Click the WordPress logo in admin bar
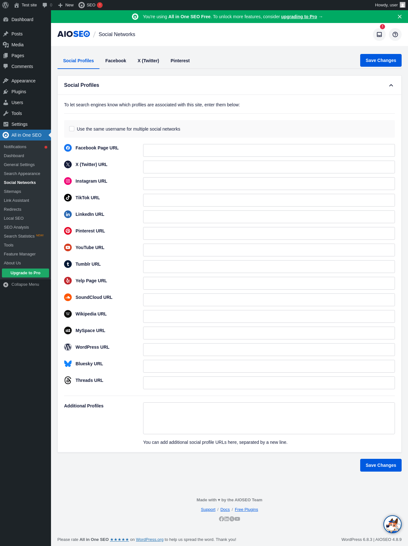Image resolution: width=408 pixels, height=546 pixels. (5, 5)
